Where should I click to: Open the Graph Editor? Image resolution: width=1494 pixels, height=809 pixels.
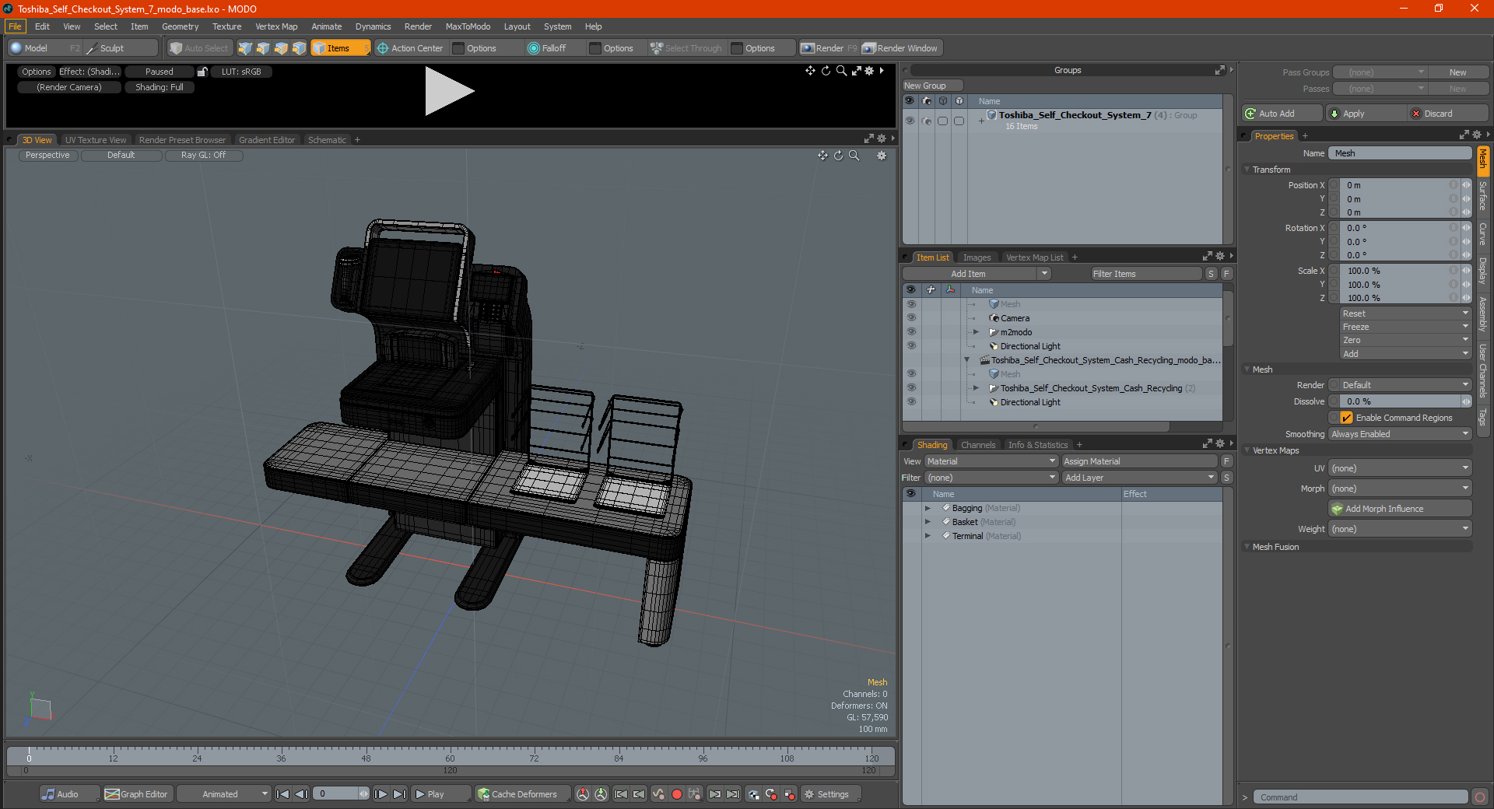click(x=137, y=794)
